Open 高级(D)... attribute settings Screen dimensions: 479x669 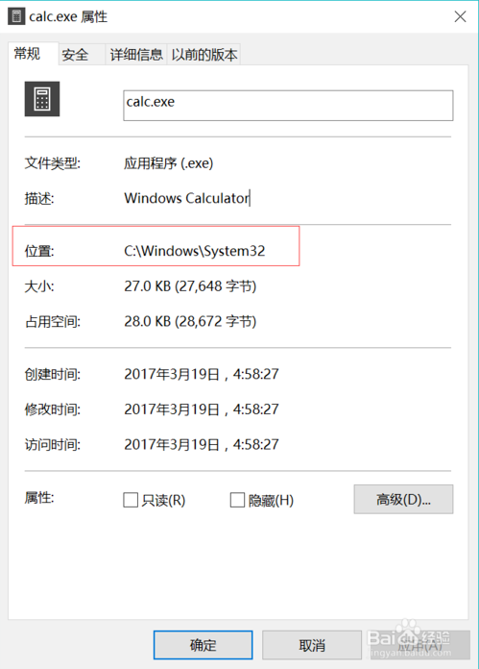point(403,499)
